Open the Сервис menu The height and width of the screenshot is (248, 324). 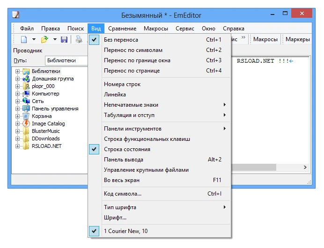tap(184, 29)
